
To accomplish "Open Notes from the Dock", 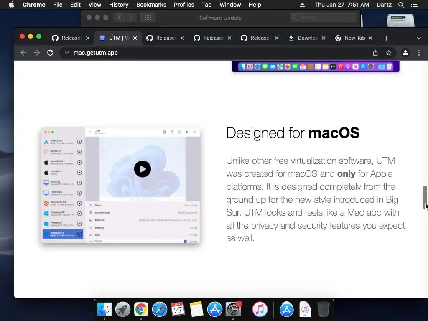I will click(x=196, y=309).
